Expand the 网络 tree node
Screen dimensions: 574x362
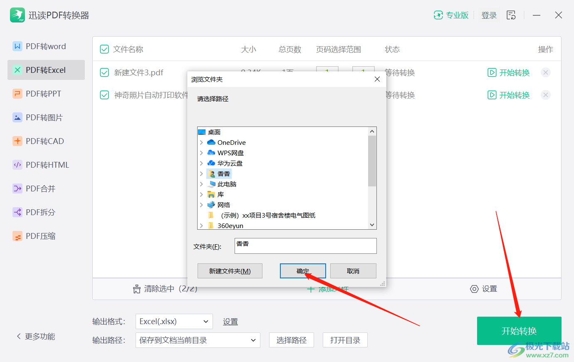(x=201, y=205)
